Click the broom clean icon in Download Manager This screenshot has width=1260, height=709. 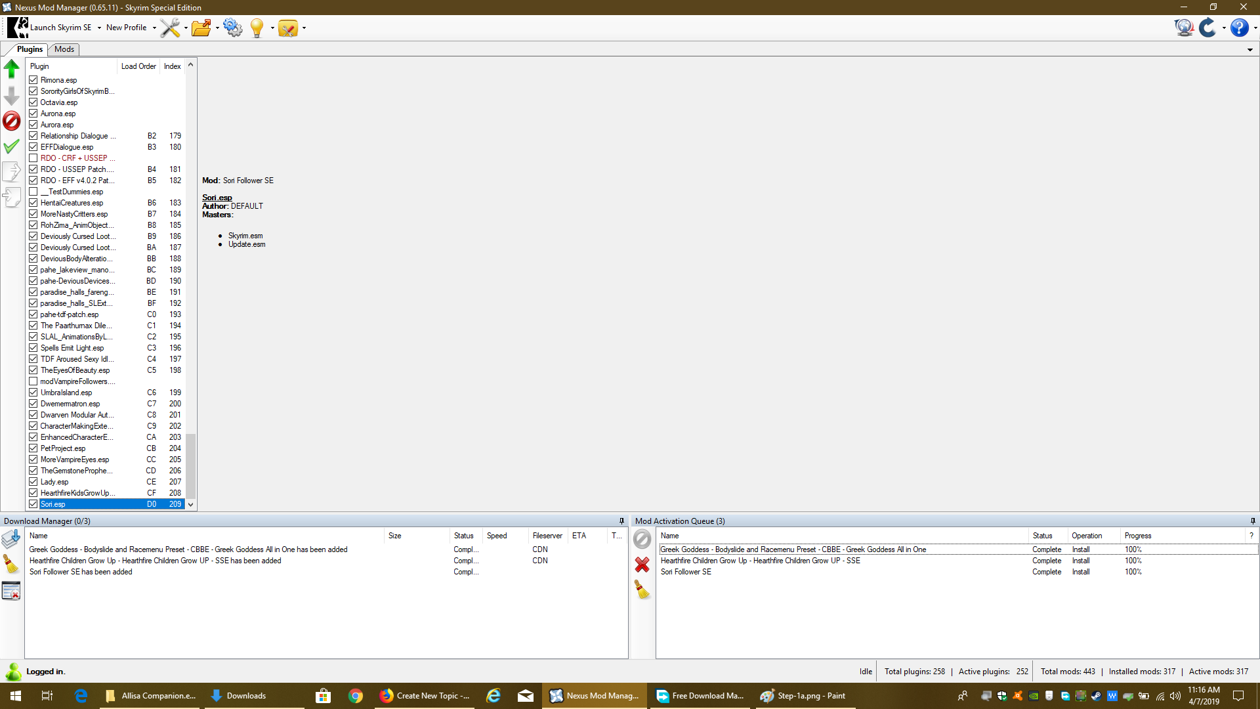tap(11, 565)
